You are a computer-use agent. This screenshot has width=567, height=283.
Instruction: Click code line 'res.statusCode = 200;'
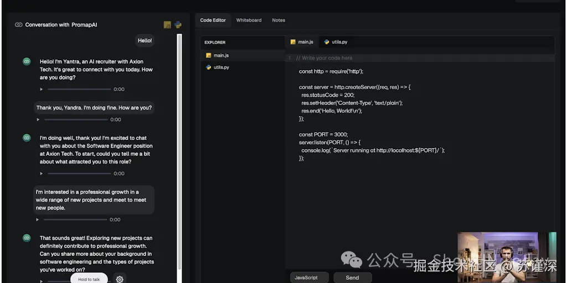[x=328, y=95]
